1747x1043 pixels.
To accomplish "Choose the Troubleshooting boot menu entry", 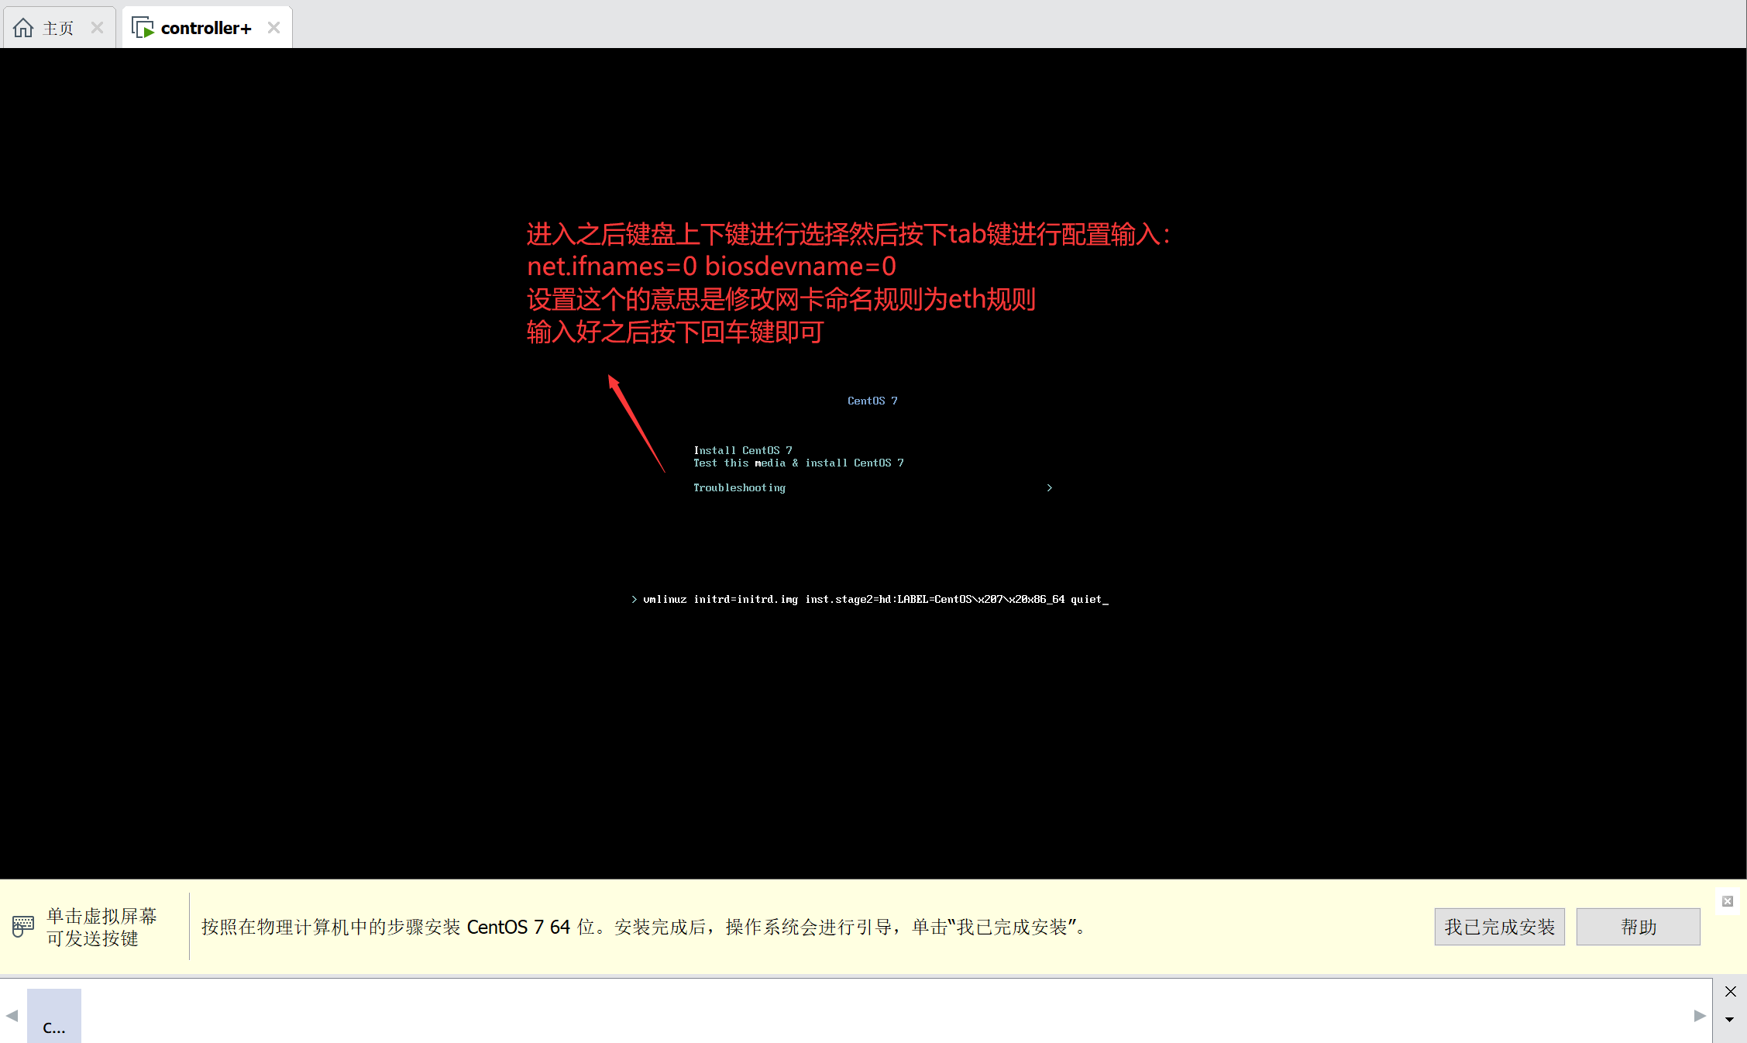I will [x=739, y=487].
